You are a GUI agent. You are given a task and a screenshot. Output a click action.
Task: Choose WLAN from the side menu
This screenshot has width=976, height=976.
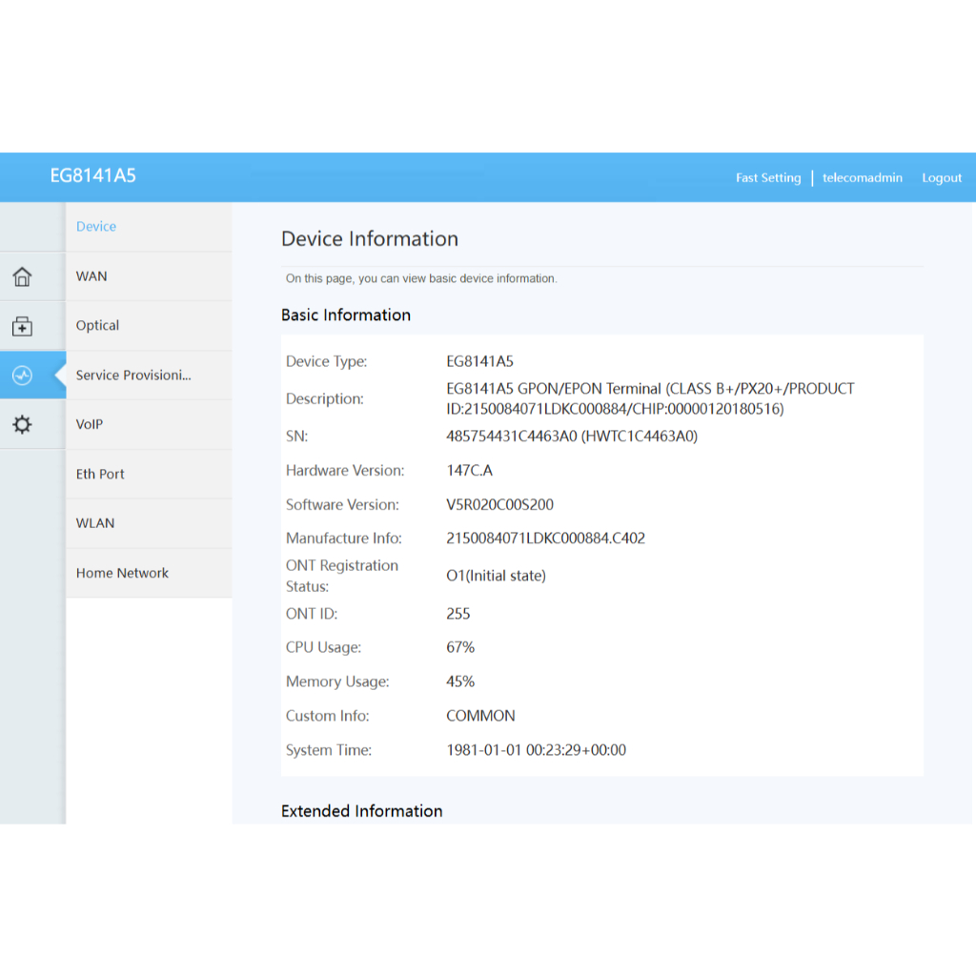[x=95, y=523]
